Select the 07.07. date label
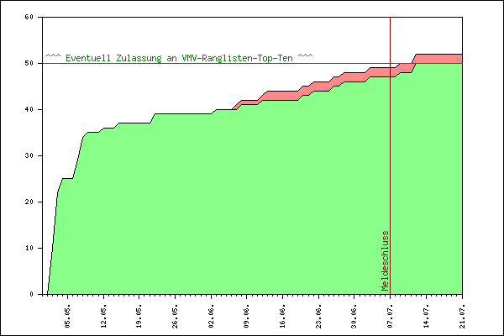This screenshot has height=336, width=504. pos(391,317)
